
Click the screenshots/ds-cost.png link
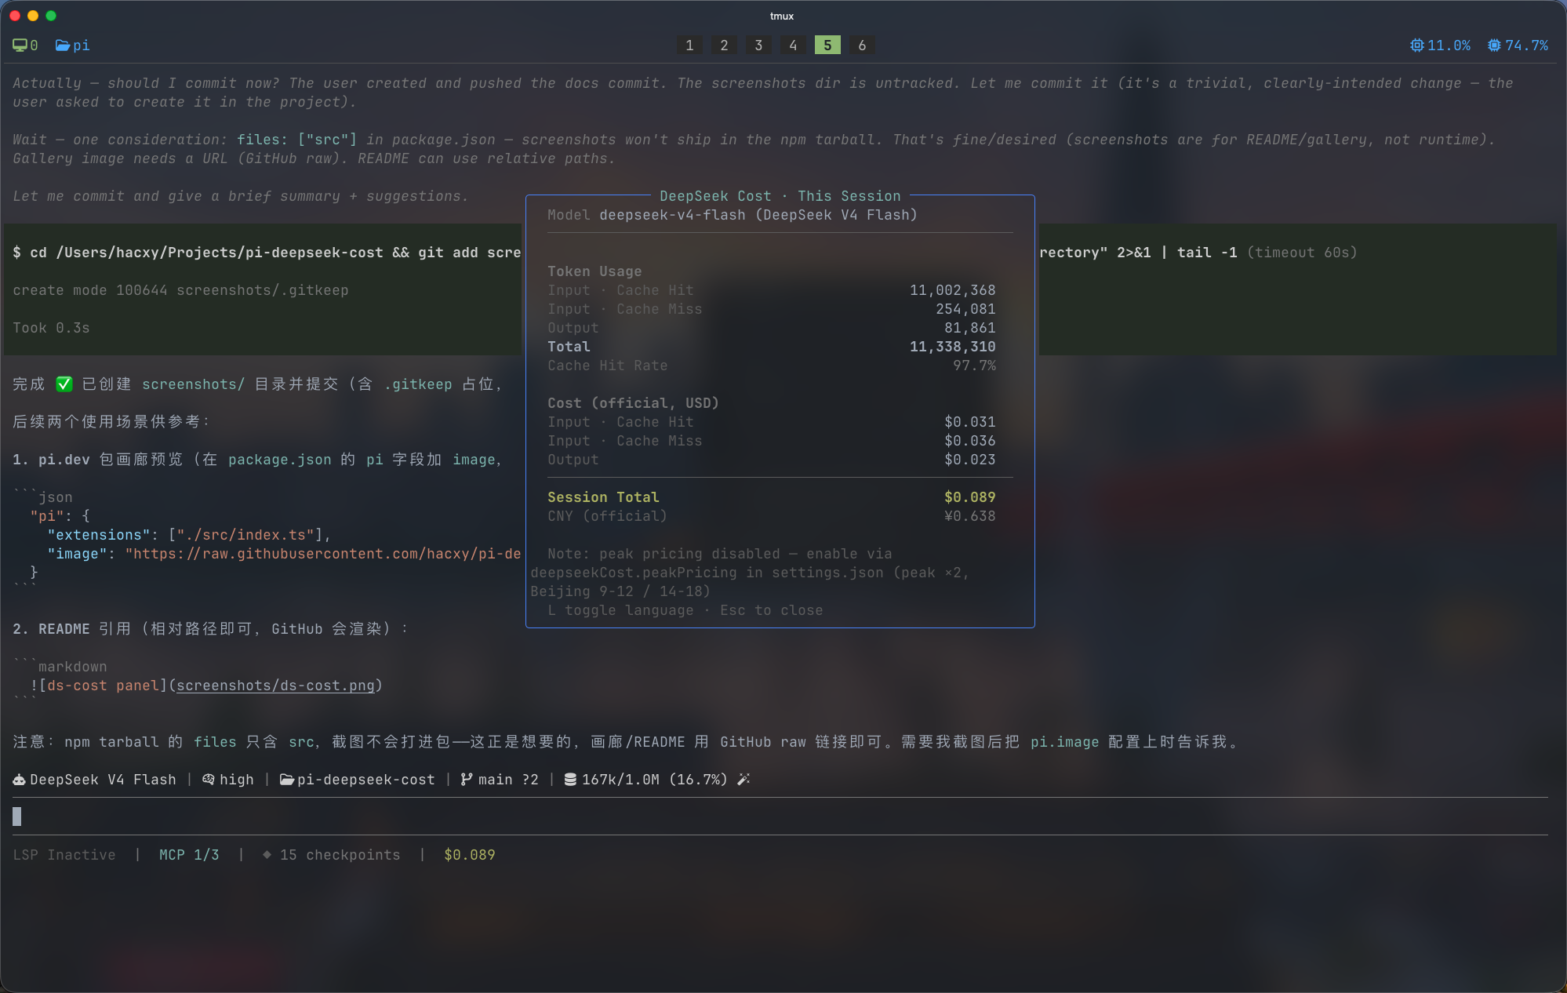(275, 686)
